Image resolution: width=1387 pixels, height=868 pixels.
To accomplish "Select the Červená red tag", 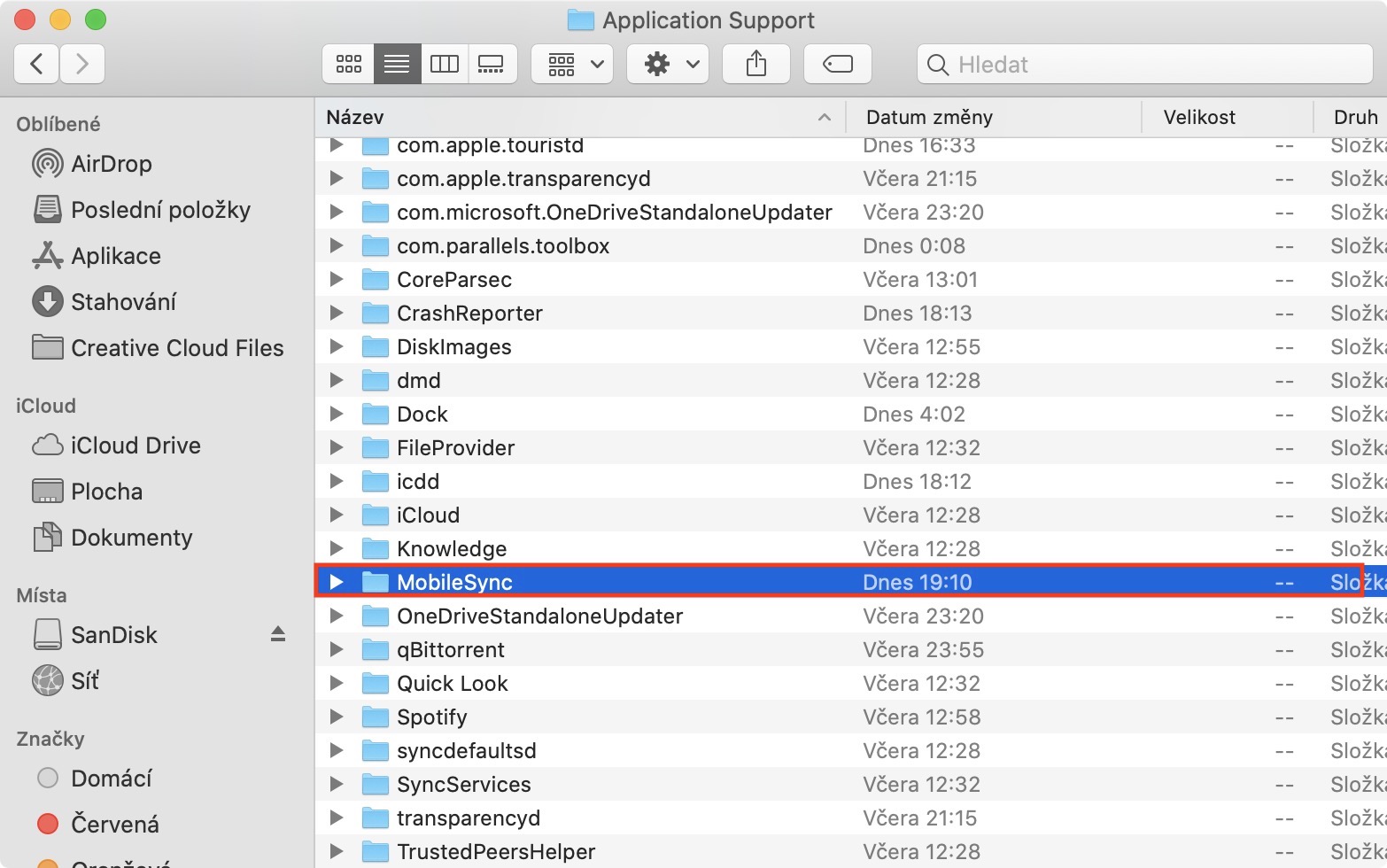I will (97, 825).
